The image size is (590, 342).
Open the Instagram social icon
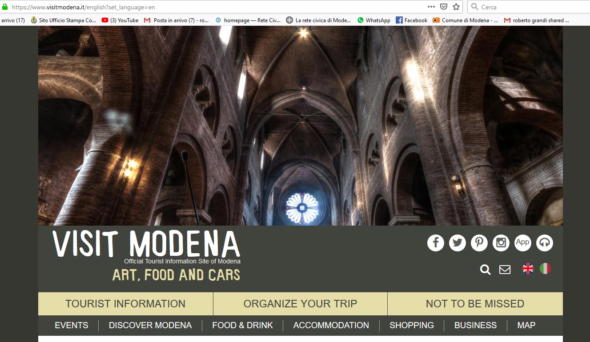click(501, 243)
